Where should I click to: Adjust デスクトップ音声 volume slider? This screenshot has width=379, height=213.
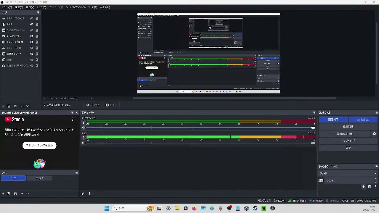tap(201, 128)
